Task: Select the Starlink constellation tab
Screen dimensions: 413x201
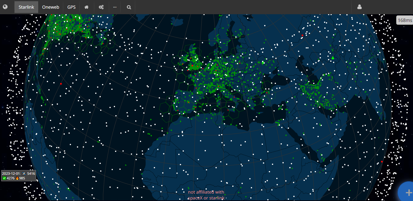Action: pyautogui.click(x=26, y=7)
